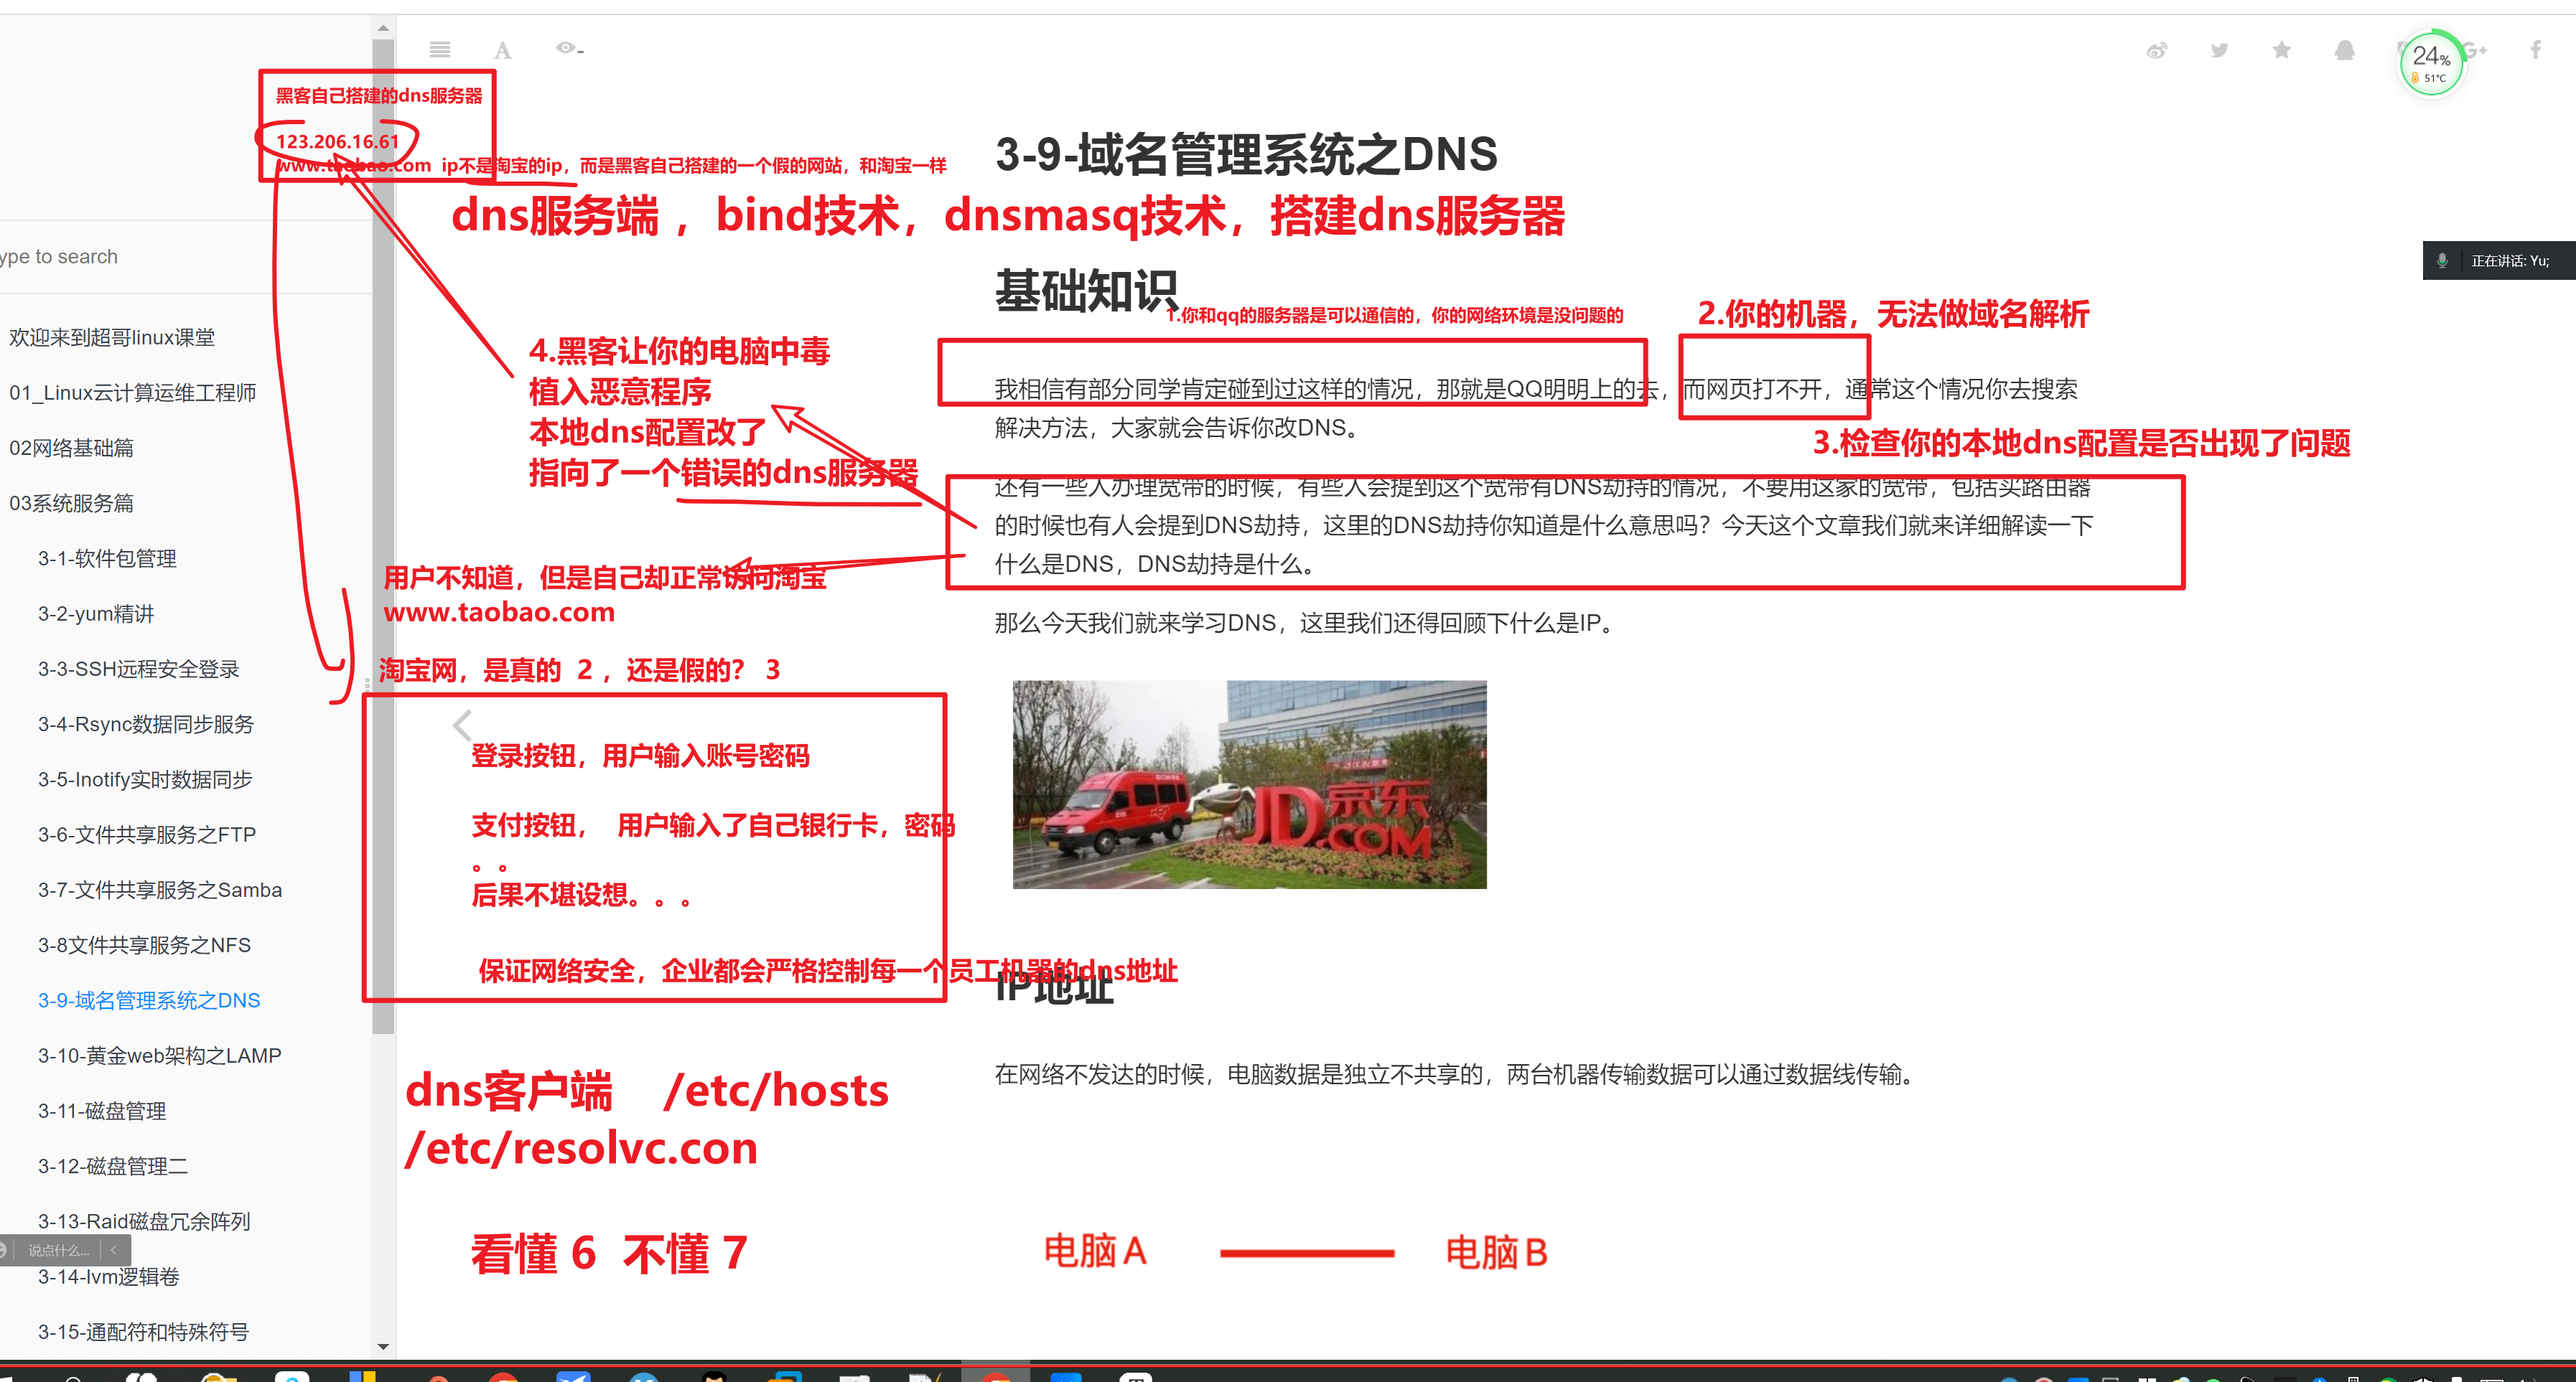
Task: Toggle the sidebar with the hamburger icon
Action: coord(440,50)
